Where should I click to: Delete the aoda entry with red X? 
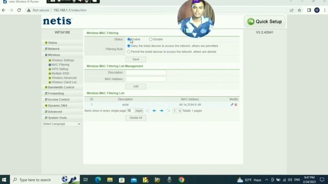[x=236, y=104]
